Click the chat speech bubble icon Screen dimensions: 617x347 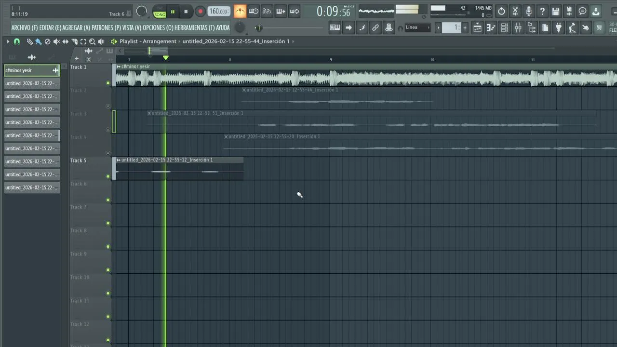[582, 11]
